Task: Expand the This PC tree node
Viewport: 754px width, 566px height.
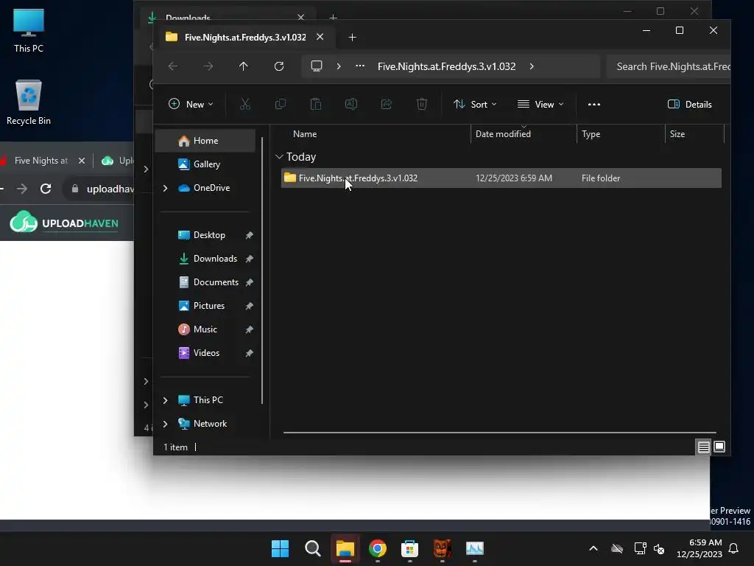Action: (x=166, y=400)
